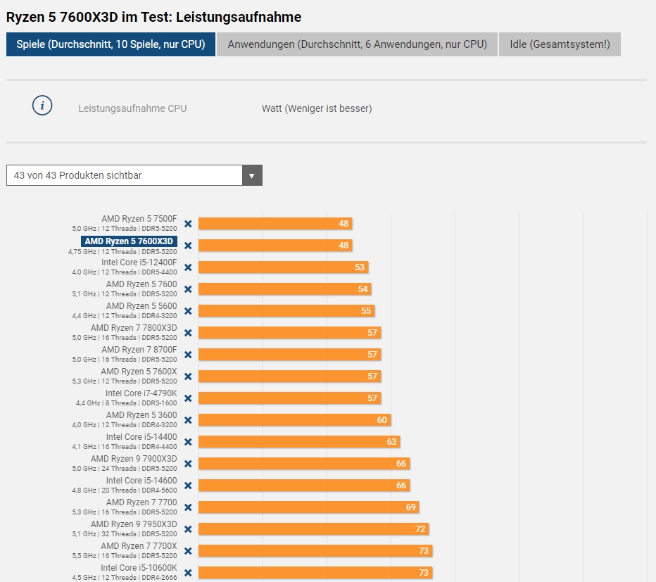Remove AMD Ryzen 7 7700X entry
656x582 pixels.
188,551
